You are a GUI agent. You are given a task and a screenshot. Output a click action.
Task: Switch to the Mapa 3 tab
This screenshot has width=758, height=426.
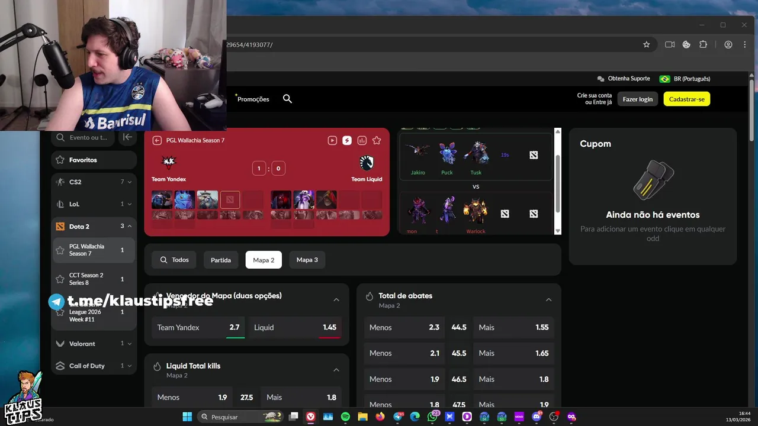(307, 260)
